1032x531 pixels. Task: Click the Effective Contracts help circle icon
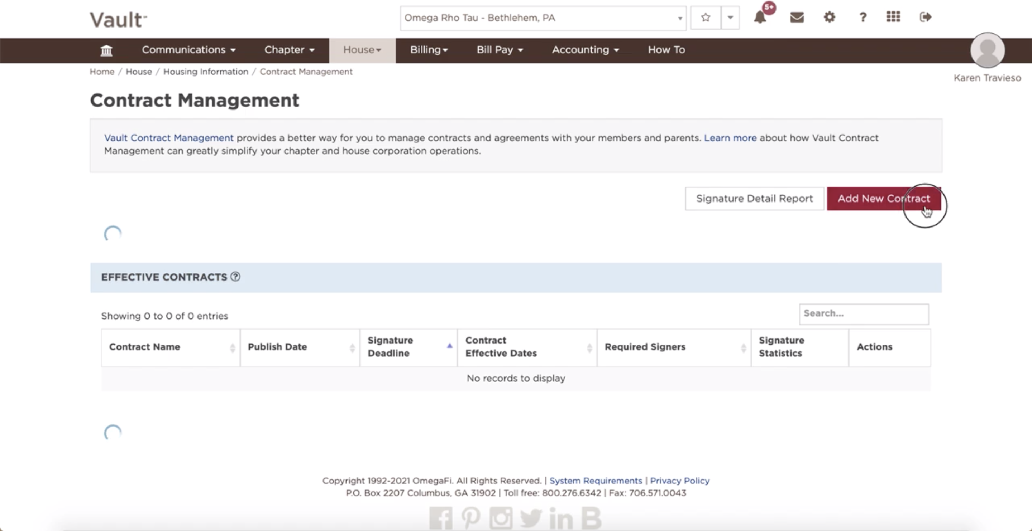pyautogui.click(x=235, y=277)
